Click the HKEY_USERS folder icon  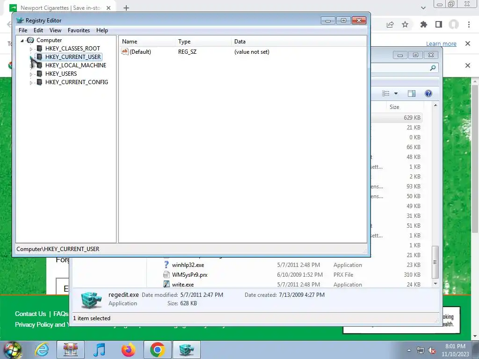[39, 73]
